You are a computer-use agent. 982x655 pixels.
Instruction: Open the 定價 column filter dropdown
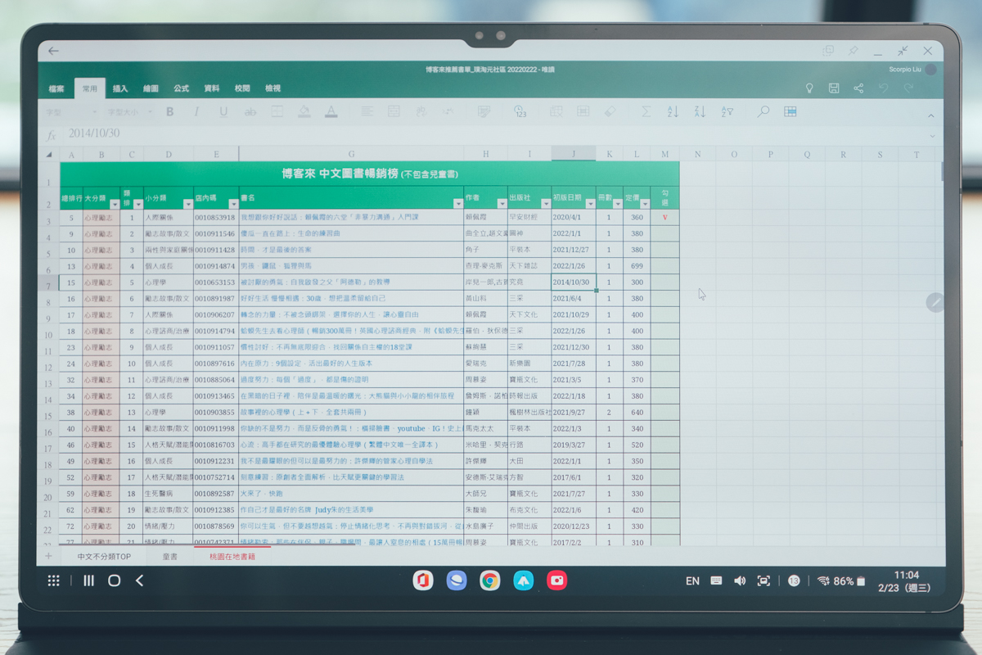click(645, 204)
